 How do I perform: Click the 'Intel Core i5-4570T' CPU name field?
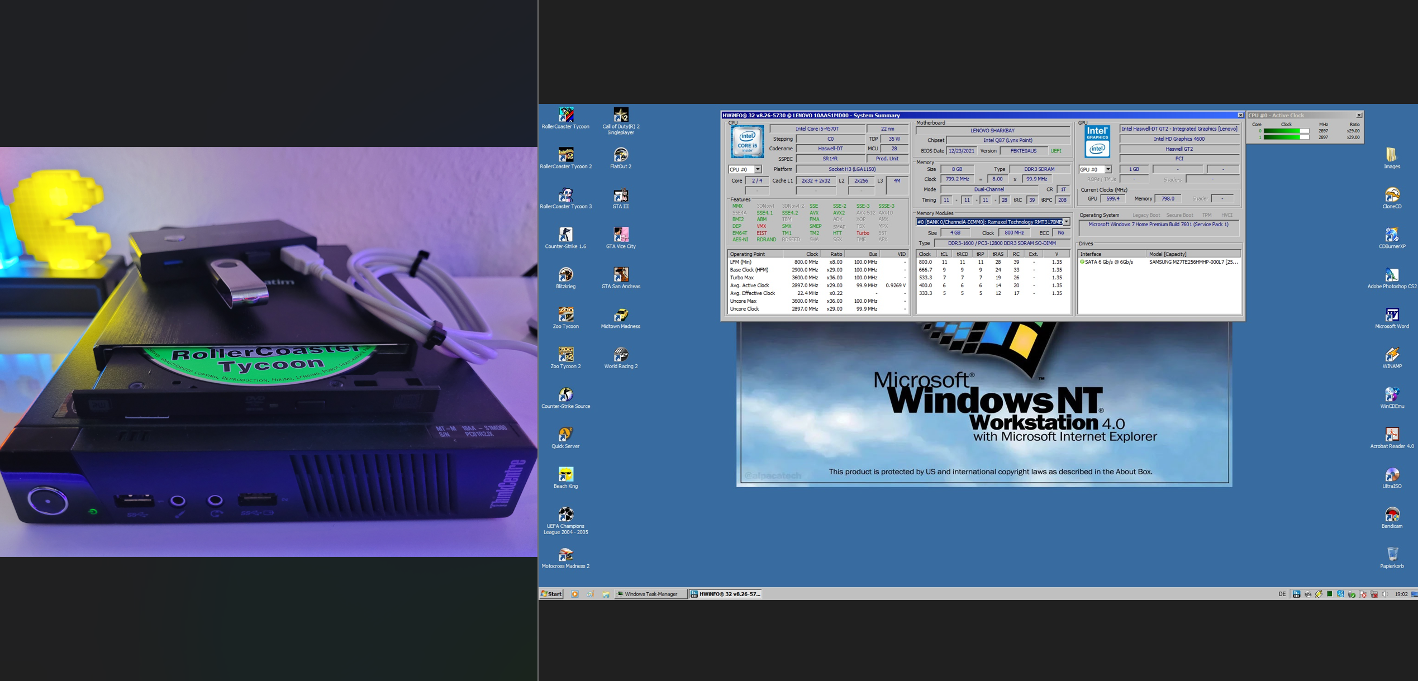tap(817, 129)
